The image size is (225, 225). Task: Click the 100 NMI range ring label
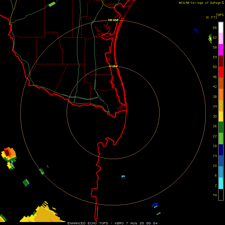tap(113, 20)
